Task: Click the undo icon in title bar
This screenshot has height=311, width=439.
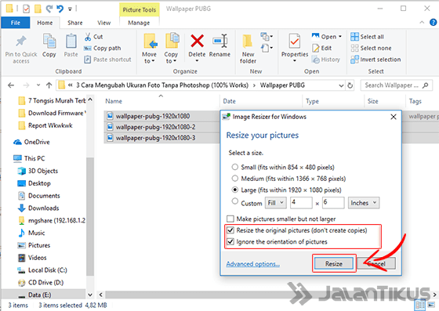Action: click(x=60, y=9)
